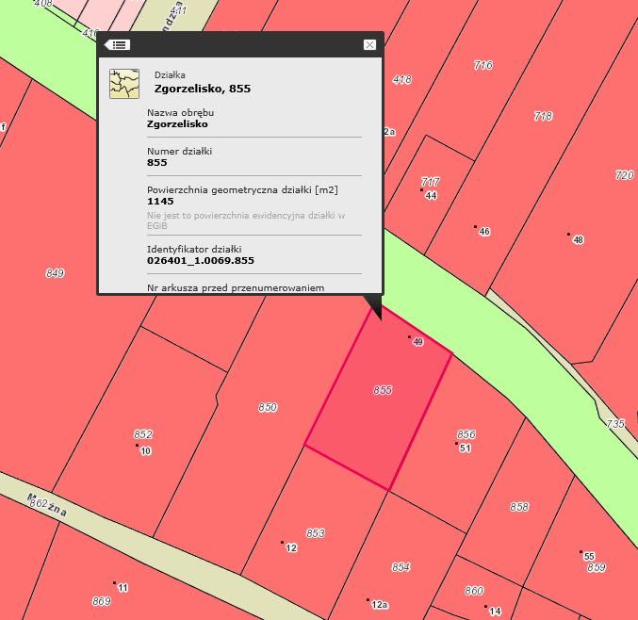Click address point 12 marker
Viewport: 638px width, 620px height.
[x=282, y=543]
